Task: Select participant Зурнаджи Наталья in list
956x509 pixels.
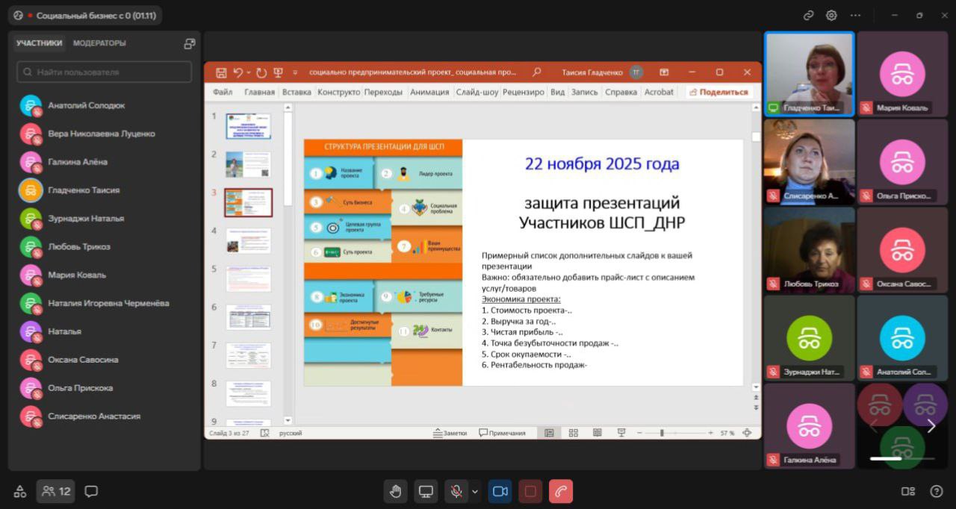Action: pos(86,219)
